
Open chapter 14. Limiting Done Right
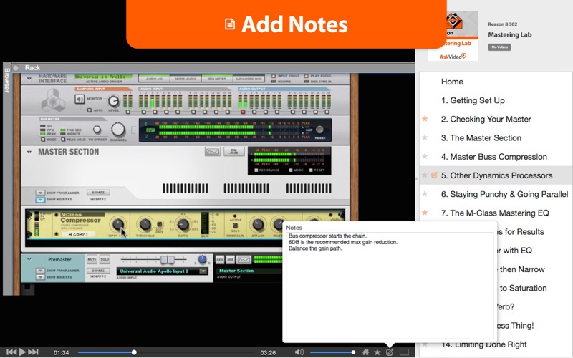[484, 344]
